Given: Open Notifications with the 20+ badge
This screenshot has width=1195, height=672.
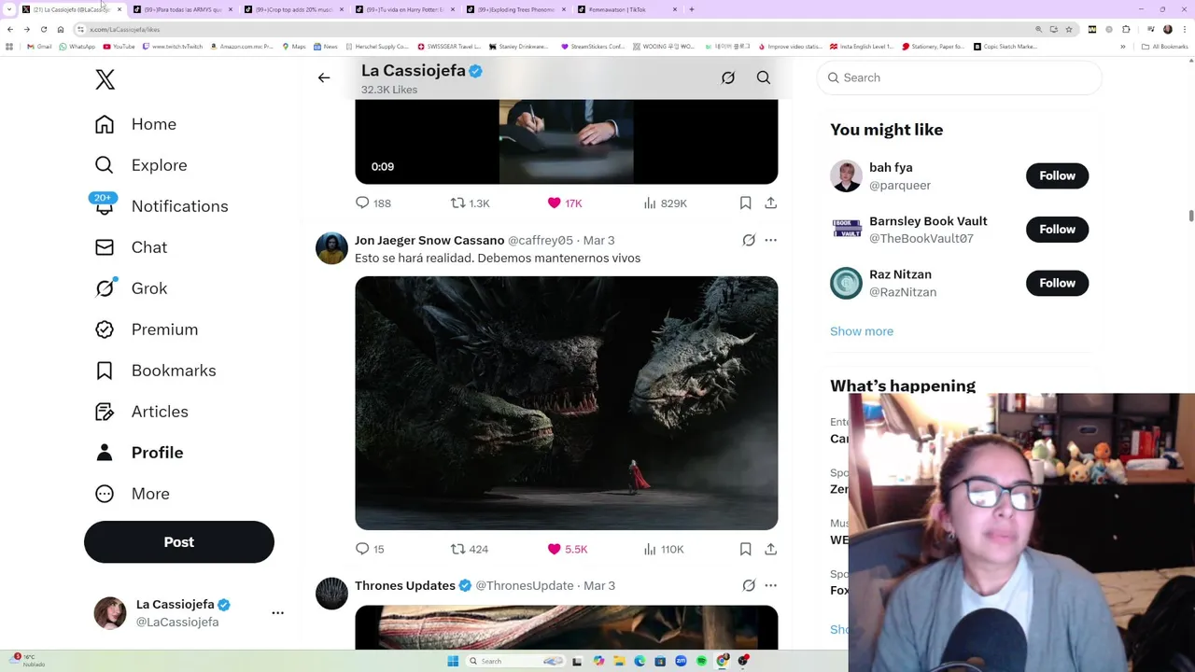Looking at the screenshot, I should click(161, 206).
